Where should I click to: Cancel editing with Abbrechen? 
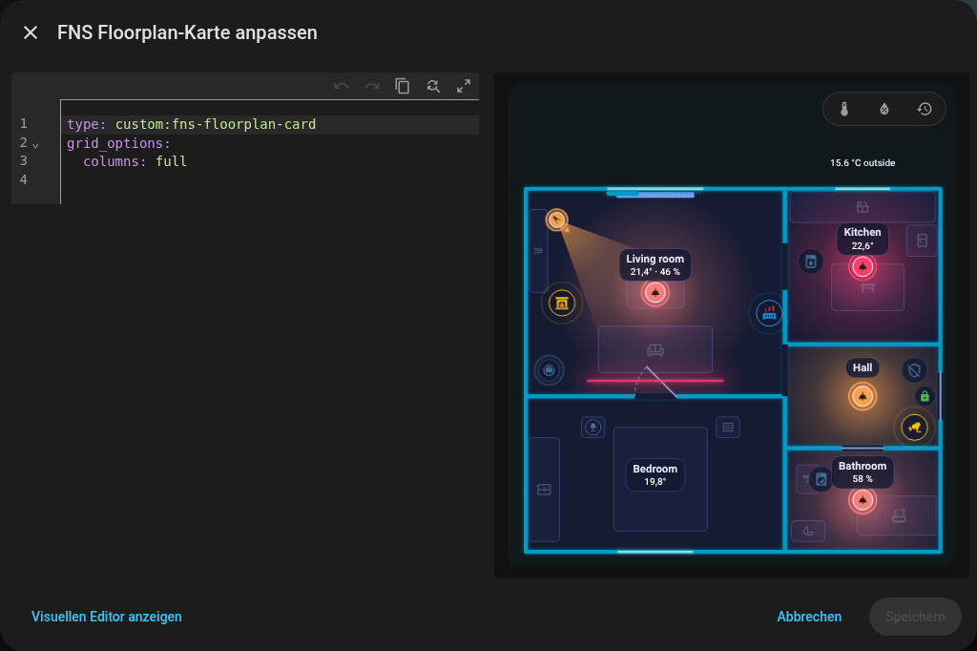pos(809,617)
